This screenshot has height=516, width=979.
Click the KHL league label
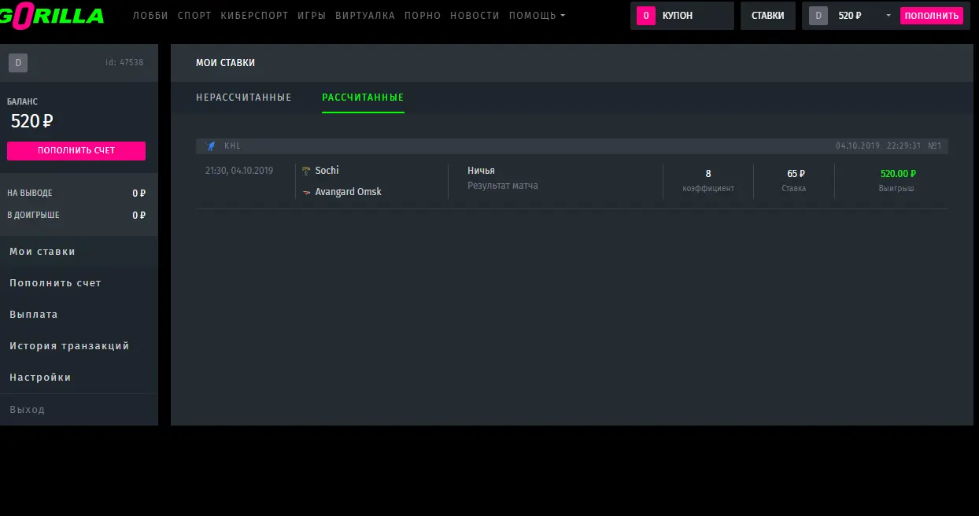click(x=232, y=146)
